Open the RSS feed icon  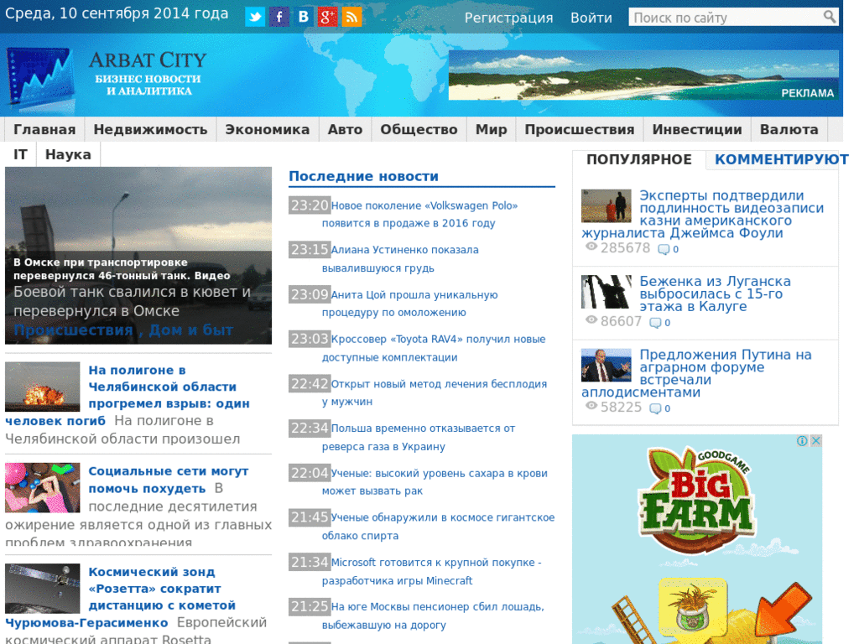[351, 17]
